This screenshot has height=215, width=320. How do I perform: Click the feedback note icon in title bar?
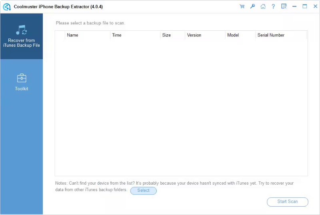point(284,6)
